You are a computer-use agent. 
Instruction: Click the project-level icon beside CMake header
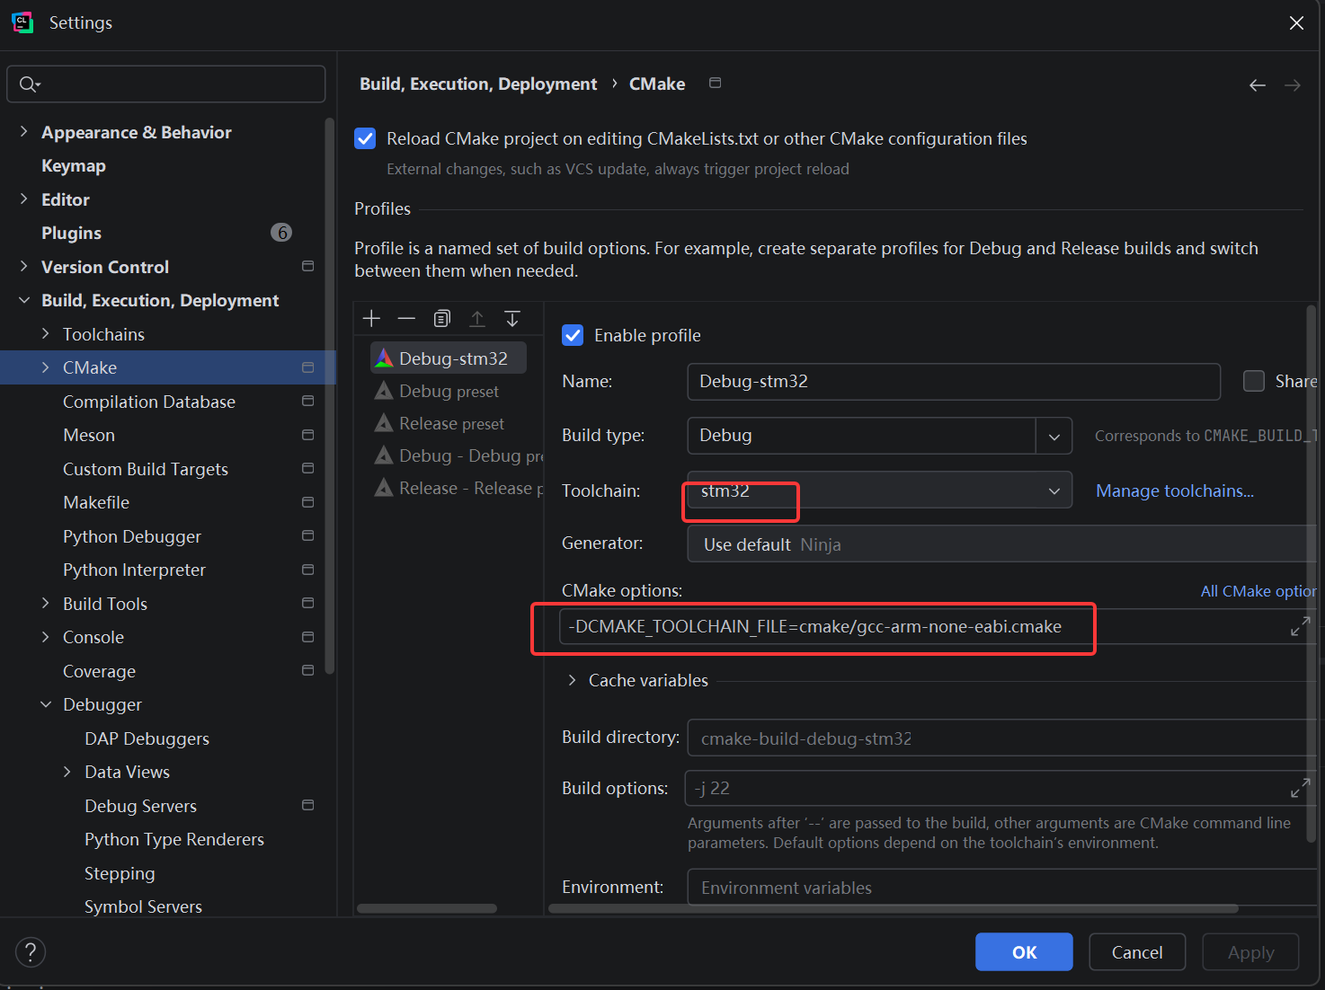716,83
